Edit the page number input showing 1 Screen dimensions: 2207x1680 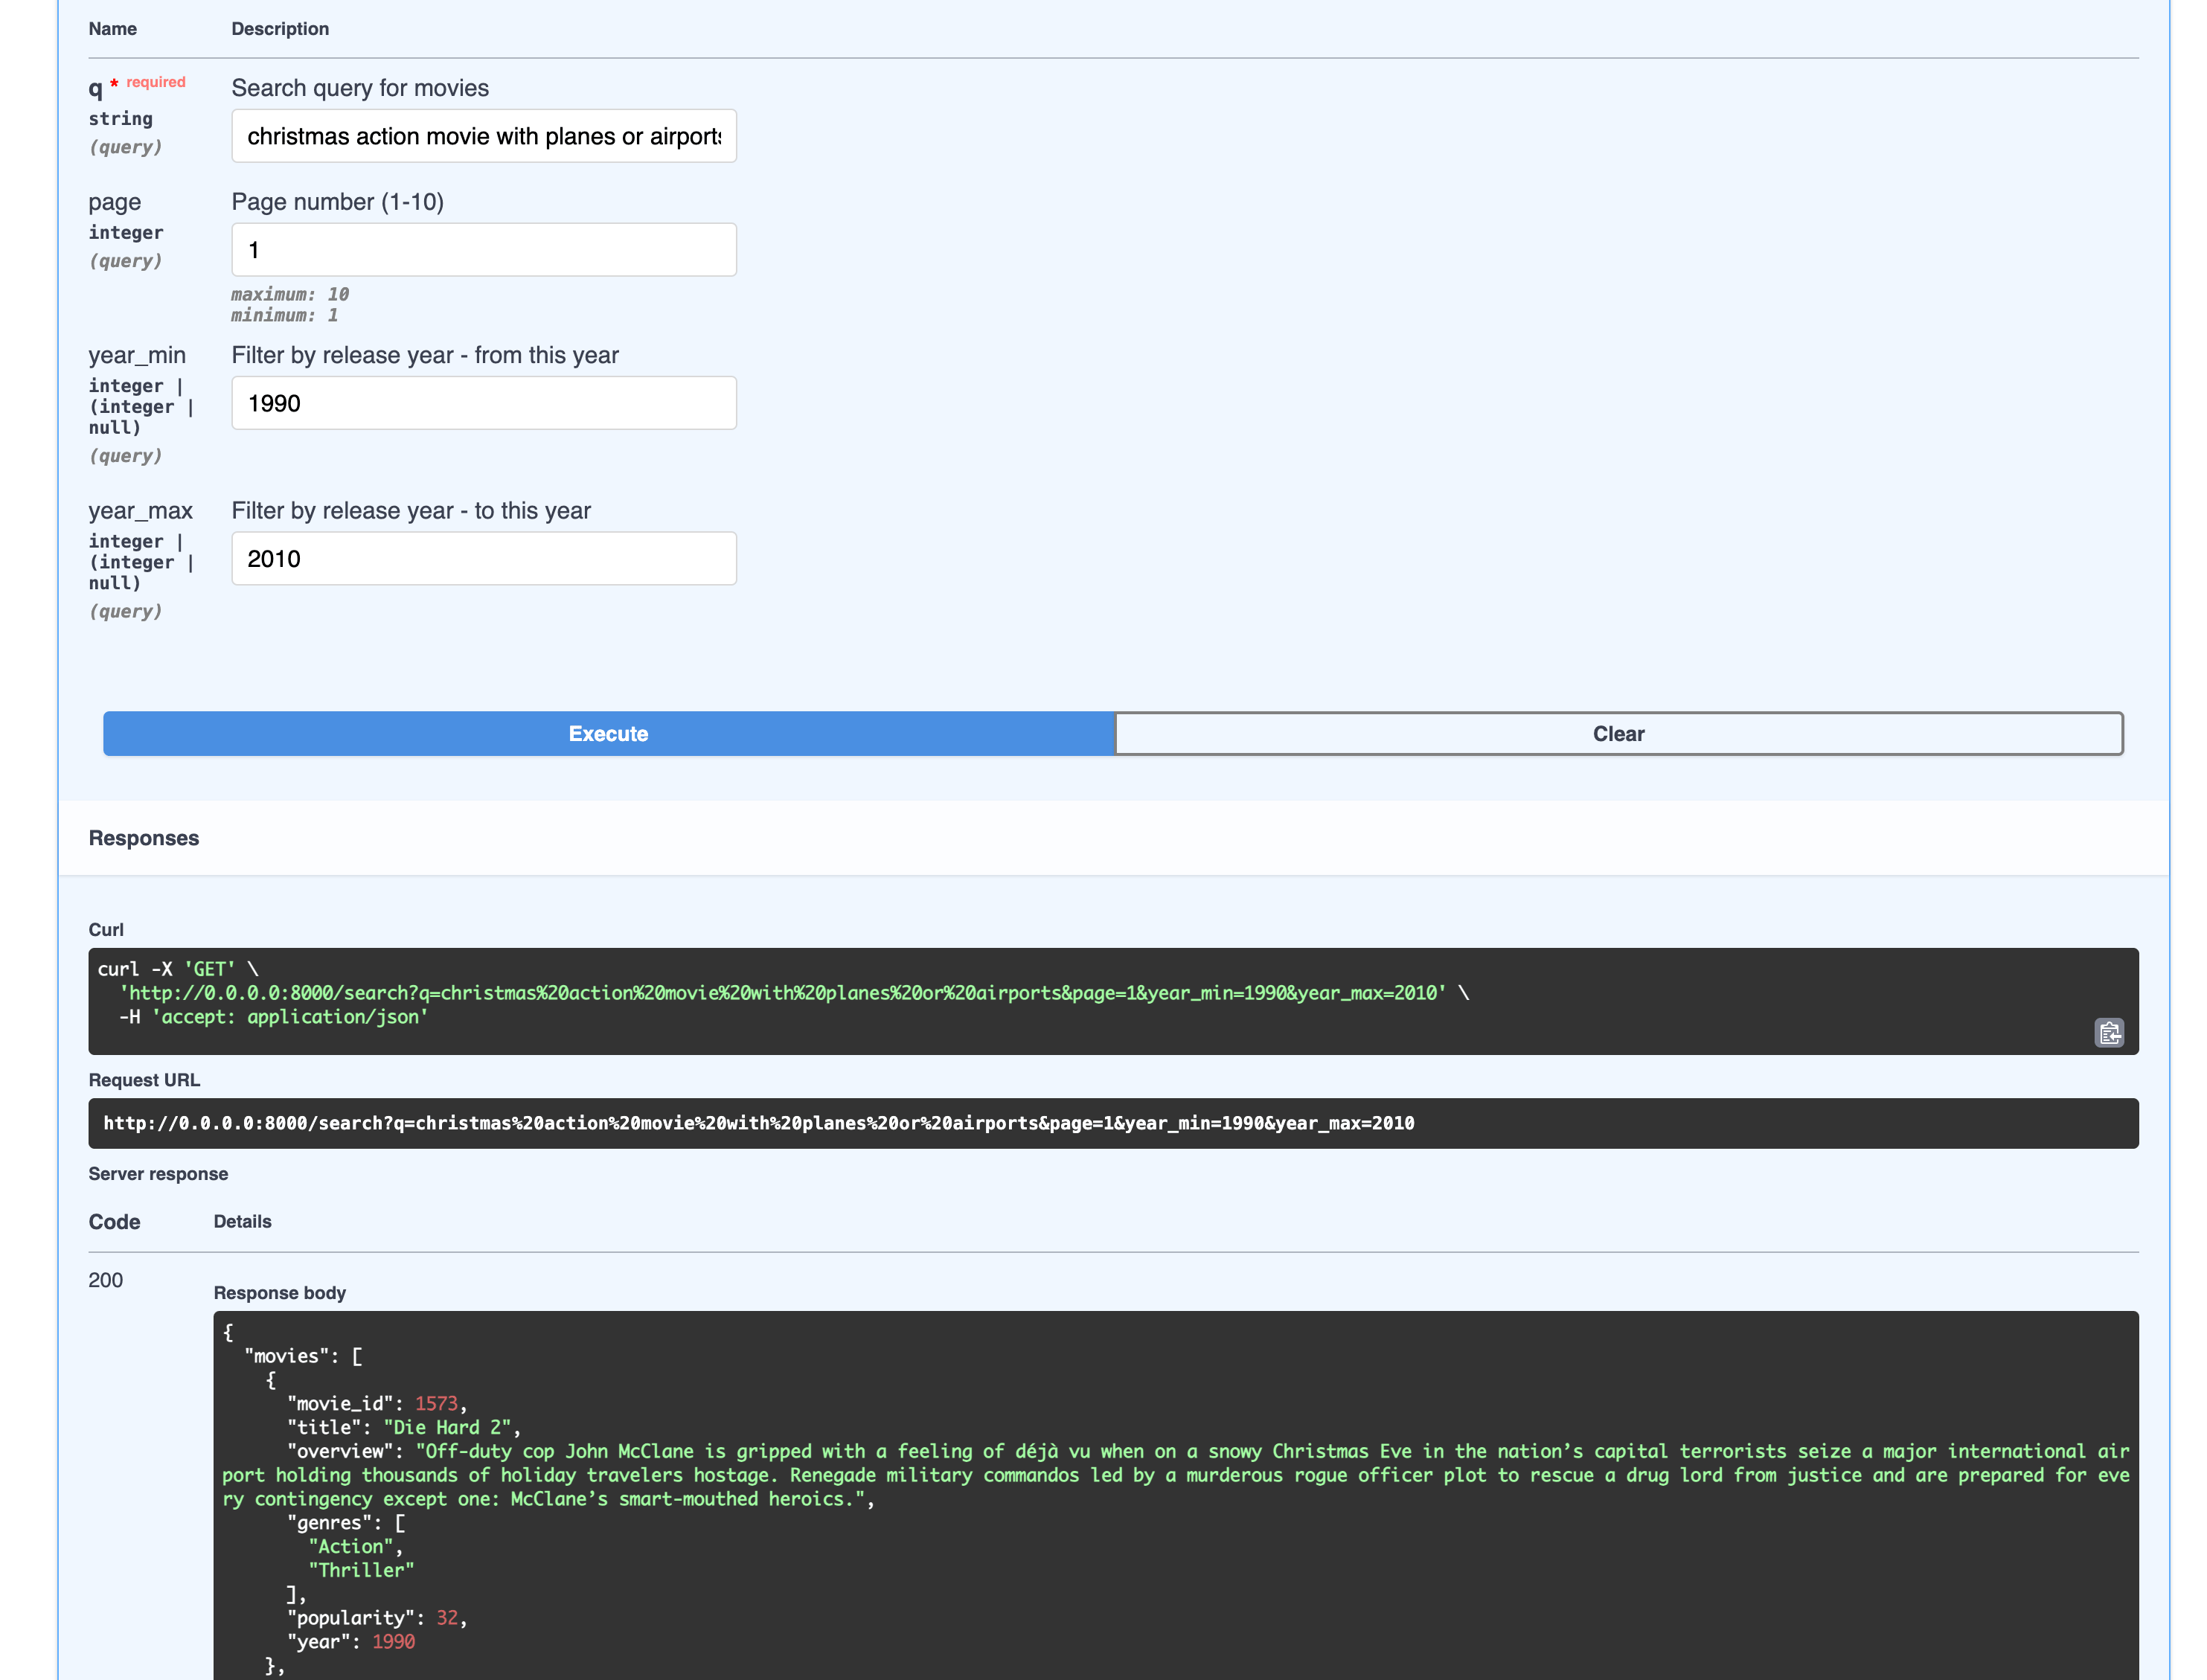pos(484,249)
